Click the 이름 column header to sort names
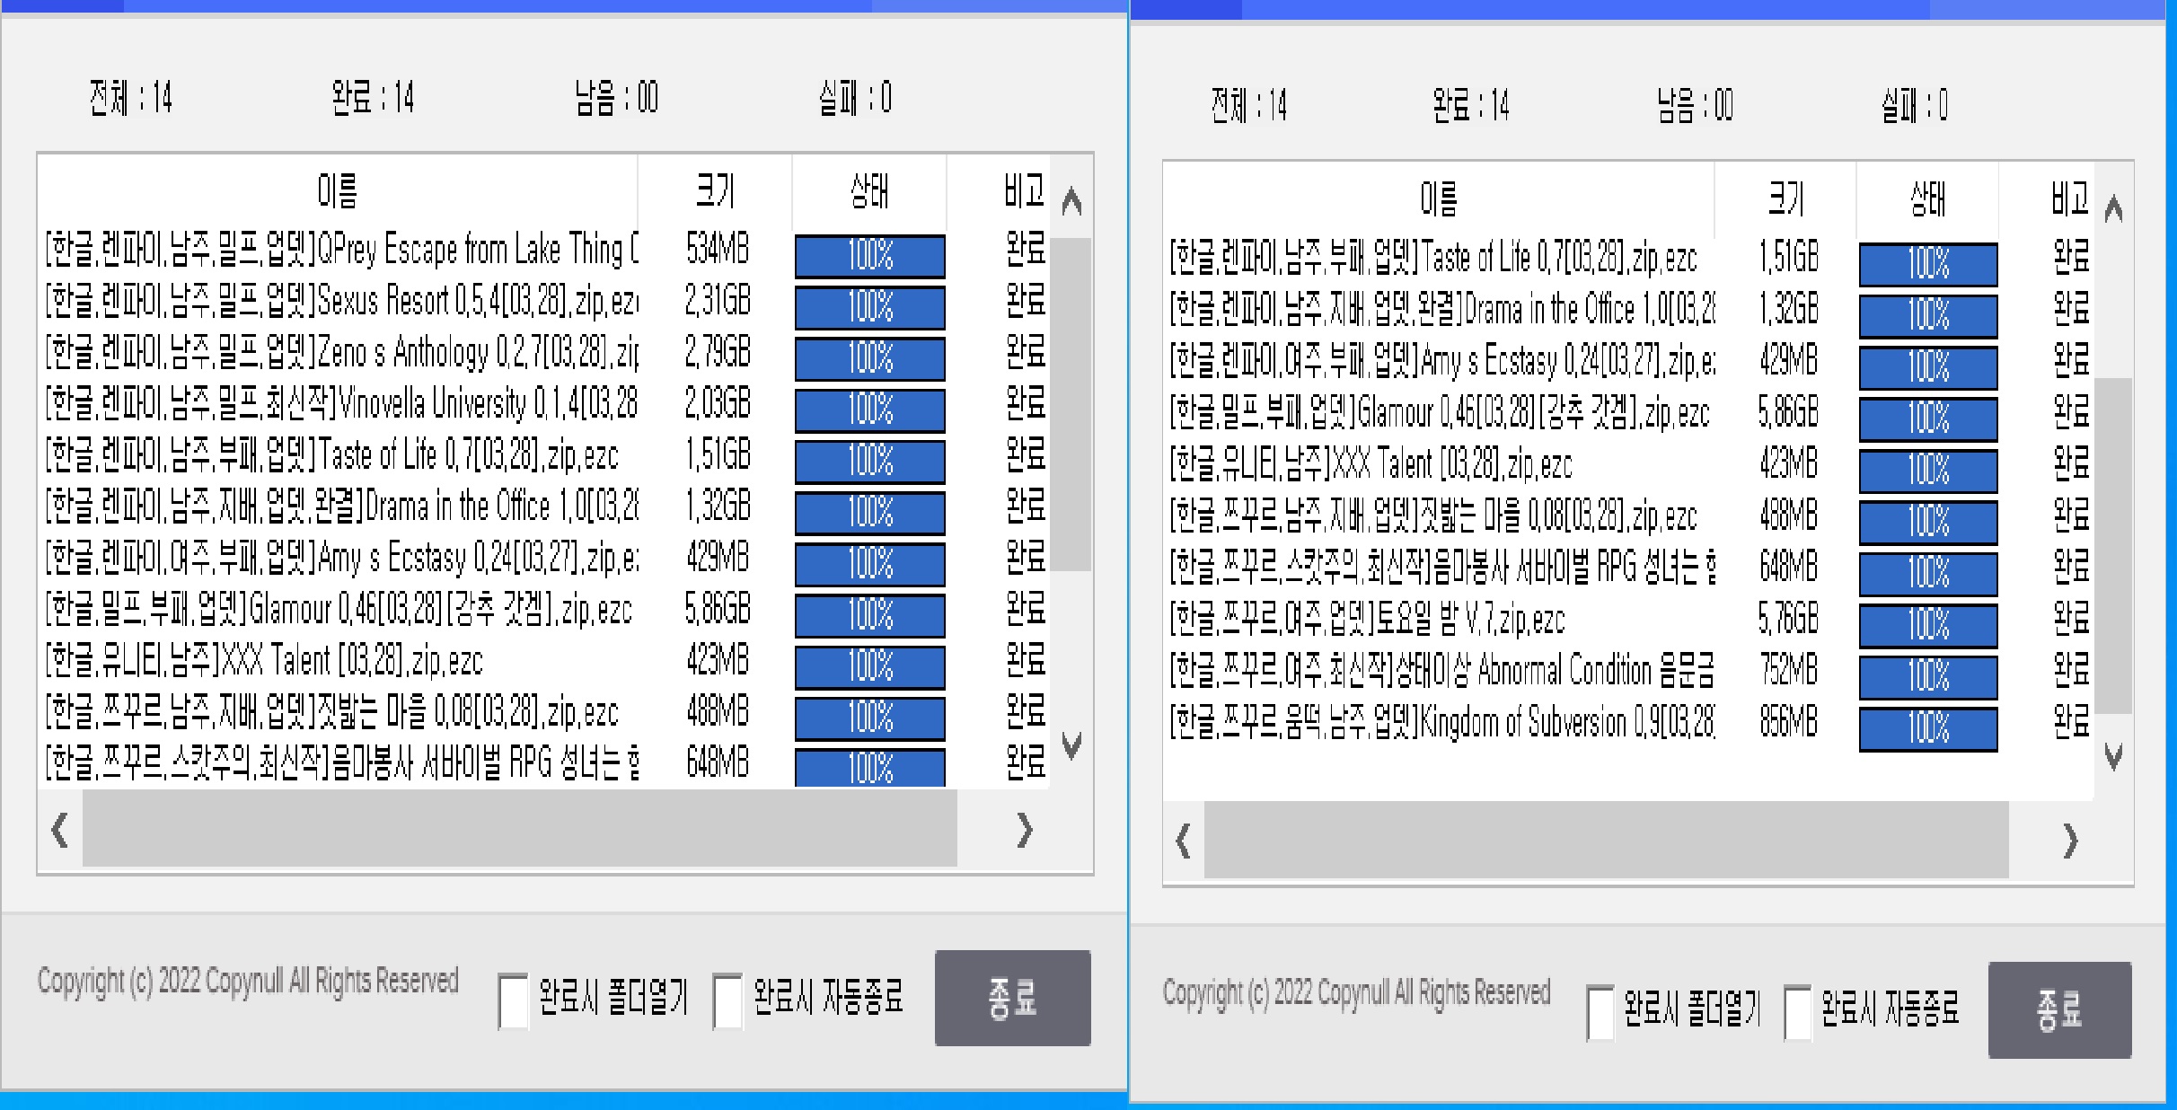 pos(337,189)
